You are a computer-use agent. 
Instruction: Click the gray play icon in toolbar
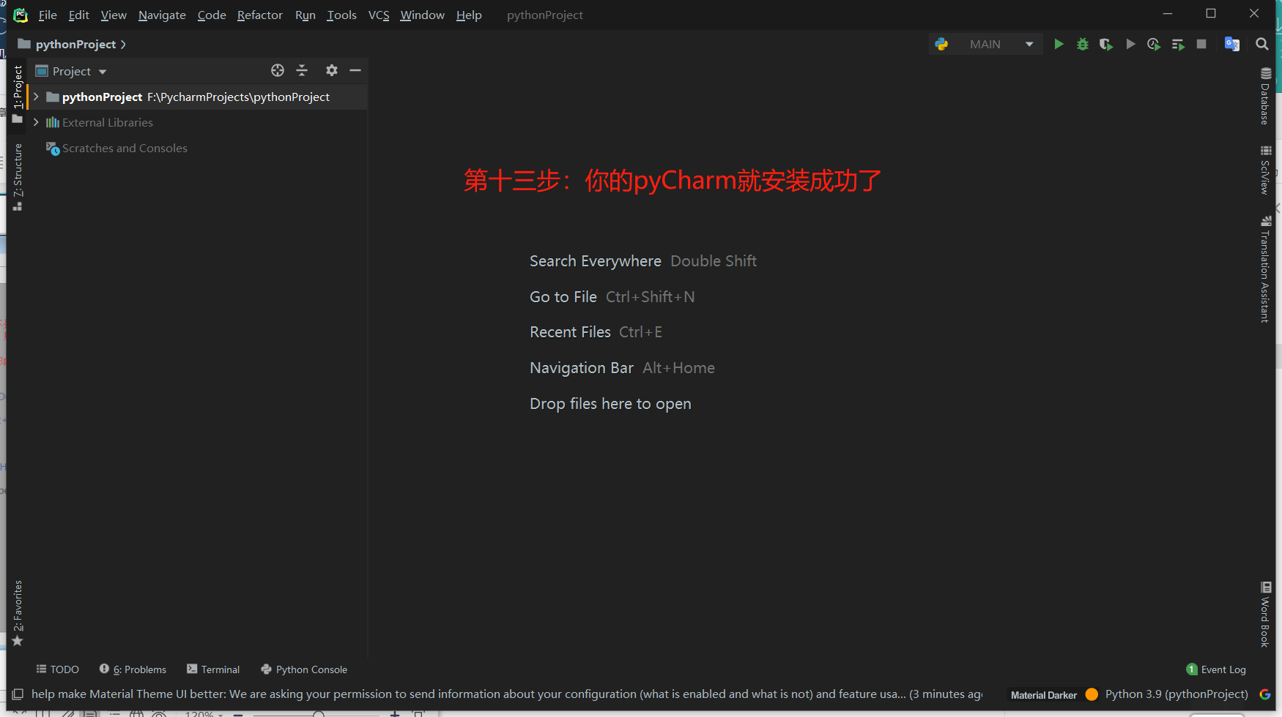1130,45
